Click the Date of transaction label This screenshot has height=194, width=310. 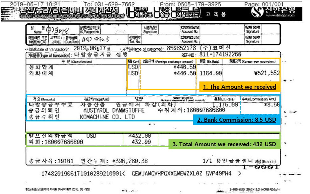tap(48, 49)
